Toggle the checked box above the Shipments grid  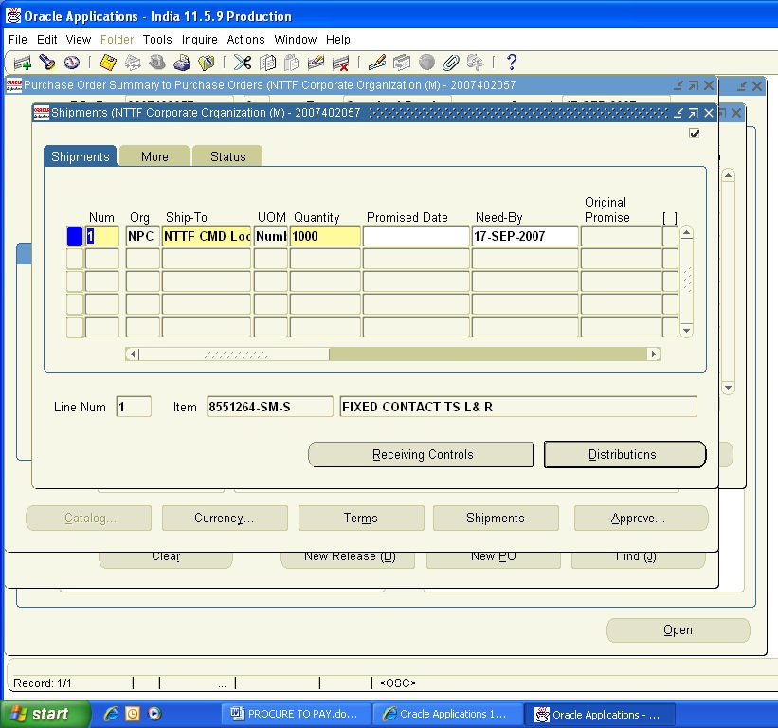click(x=694, y=133)
